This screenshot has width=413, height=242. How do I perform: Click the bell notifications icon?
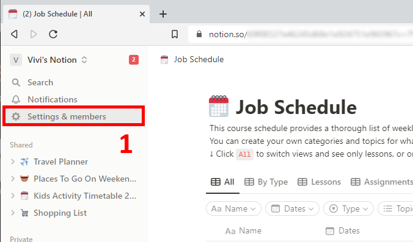point(16,99)
